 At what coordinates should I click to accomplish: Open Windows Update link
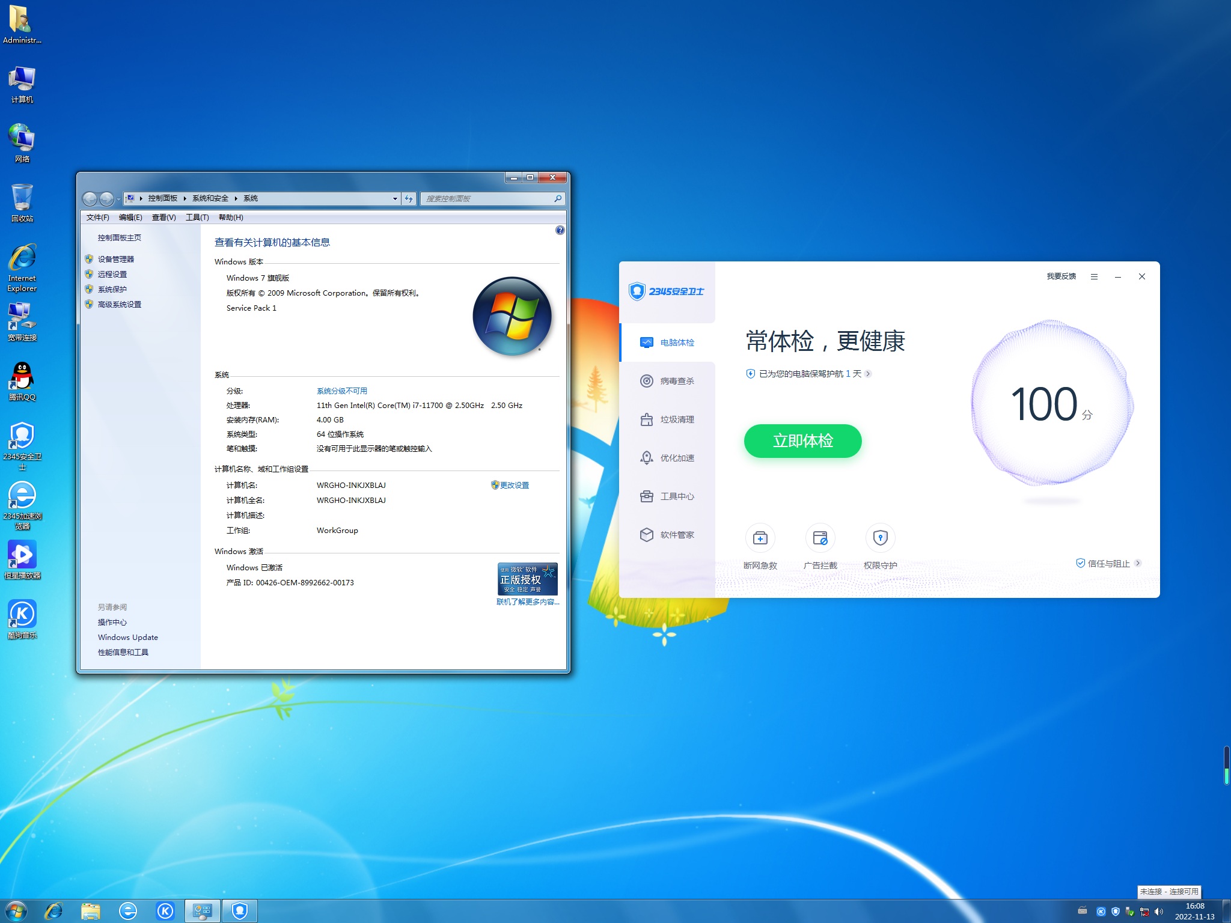coord(128,637)
